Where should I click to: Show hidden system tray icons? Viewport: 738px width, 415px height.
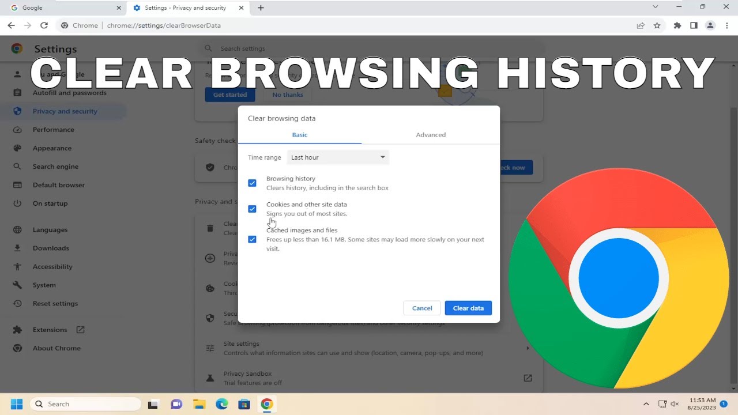pyautogui.click(x=646, y=404)
